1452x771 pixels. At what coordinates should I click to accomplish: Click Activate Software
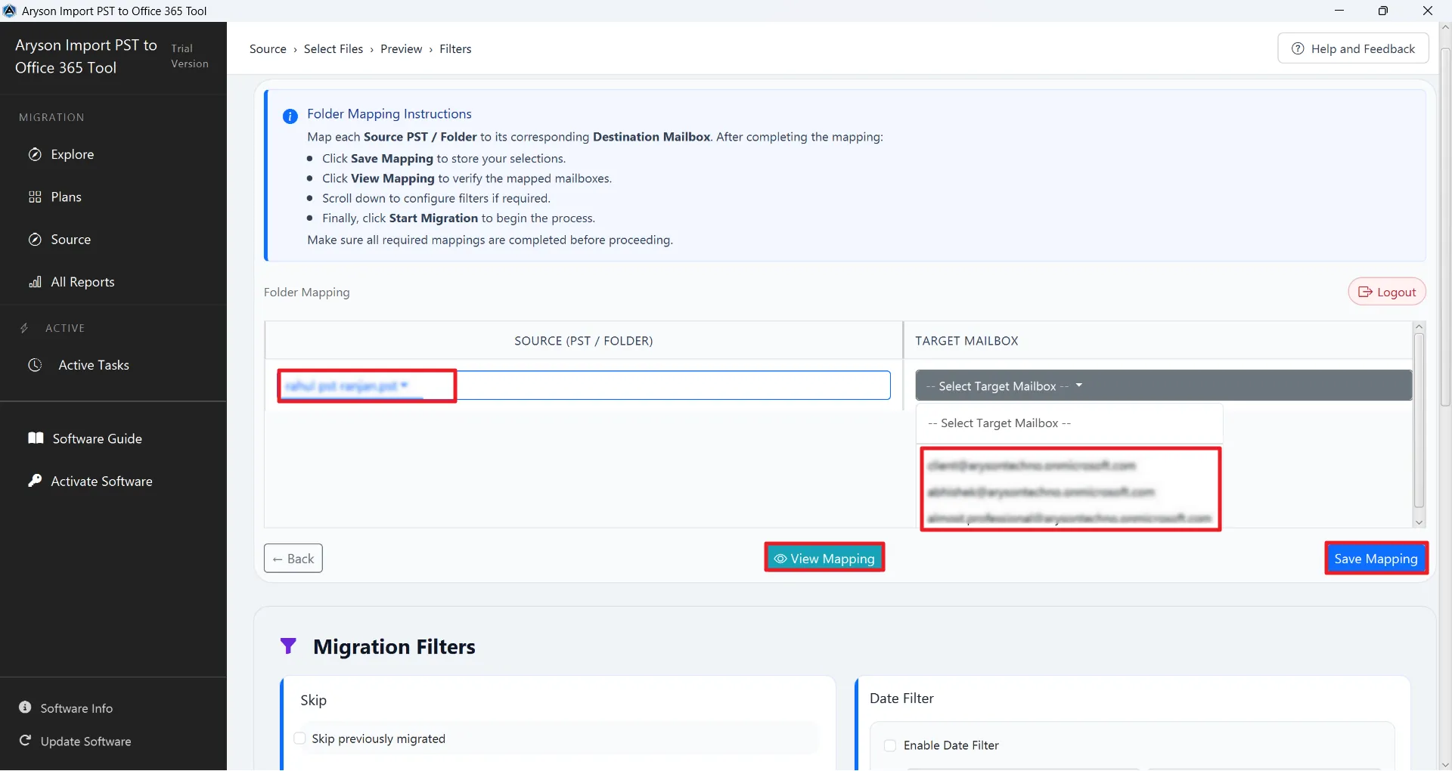(x=101, y=481)
